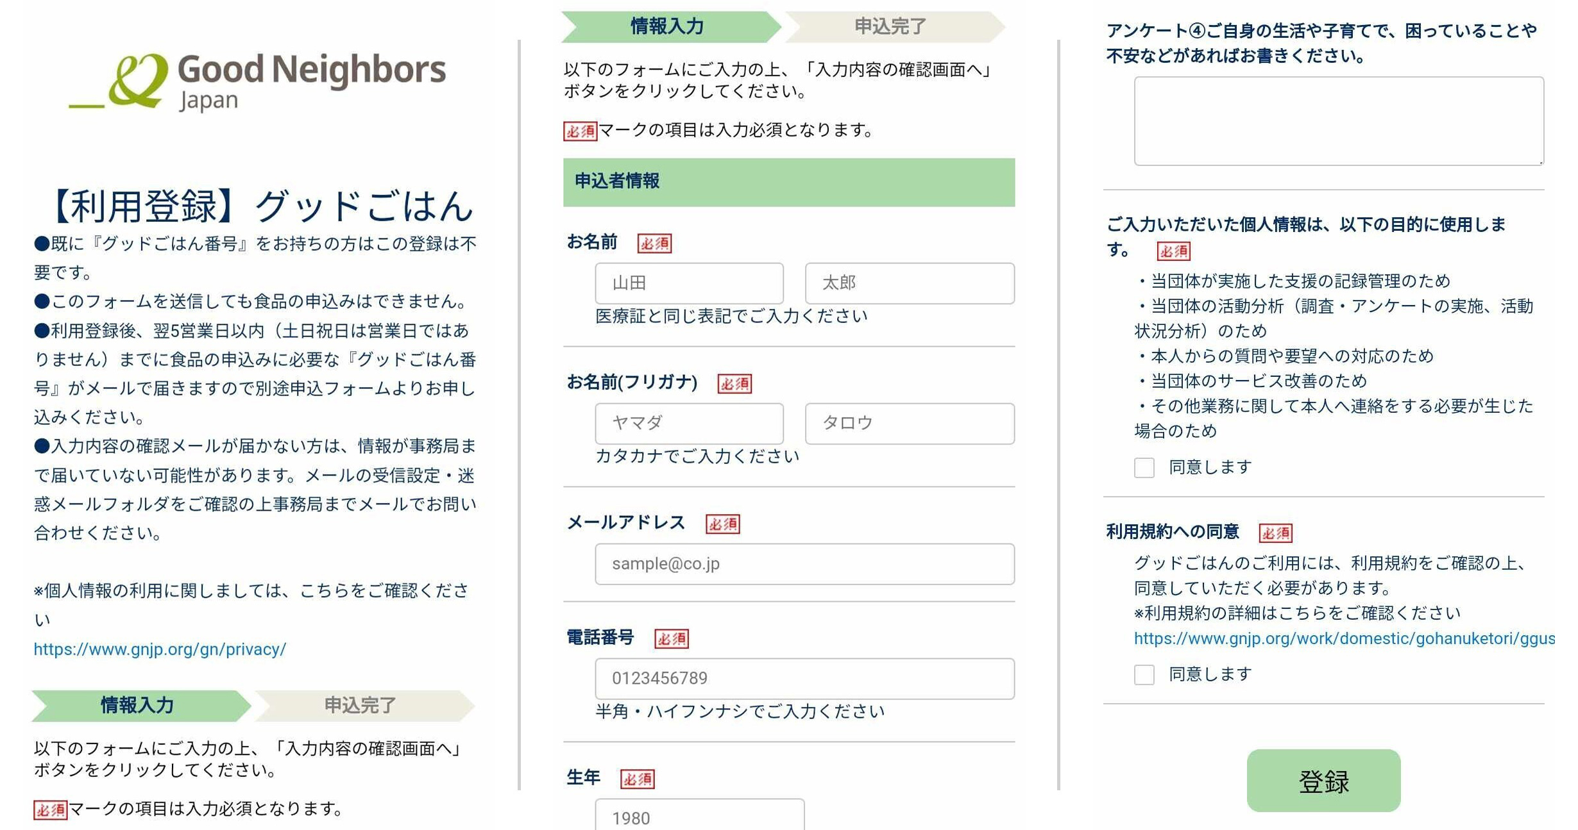Open the gnjp.org privacy policy link
Screen dimensions: 1578x830
pyautogui.click(x=160, y=649)
